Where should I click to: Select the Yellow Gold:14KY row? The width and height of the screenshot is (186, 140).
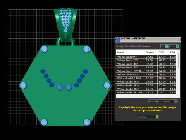[146, 64]
